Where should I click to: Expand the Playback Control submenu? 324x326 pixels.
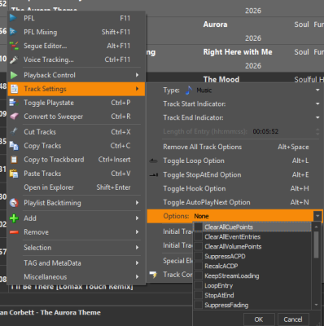pyautogui.click(x=137, y=75)
